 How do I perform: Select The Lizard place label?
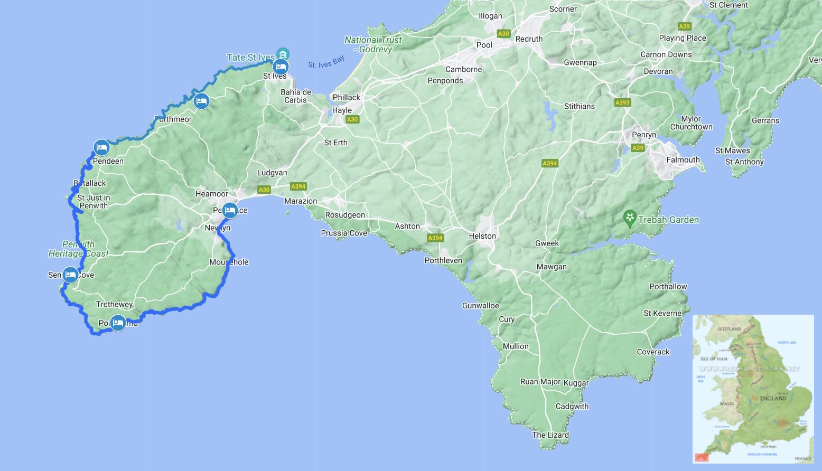point(550,435)
